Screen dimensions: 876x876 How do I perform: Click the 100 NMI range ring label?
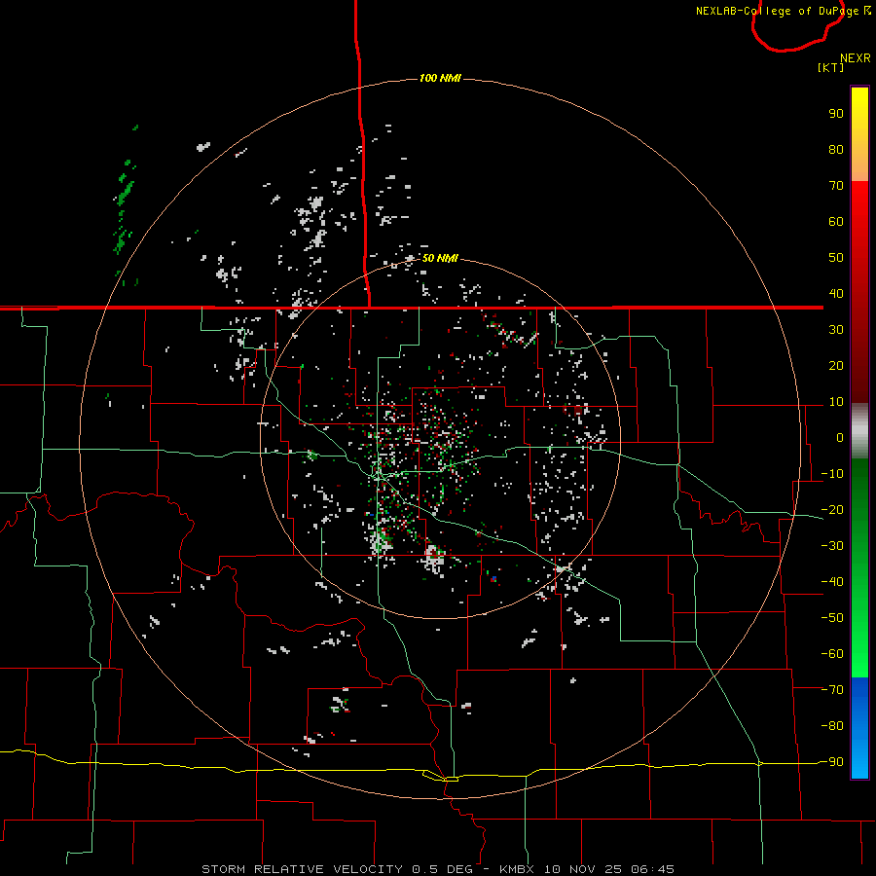(440, 78)
